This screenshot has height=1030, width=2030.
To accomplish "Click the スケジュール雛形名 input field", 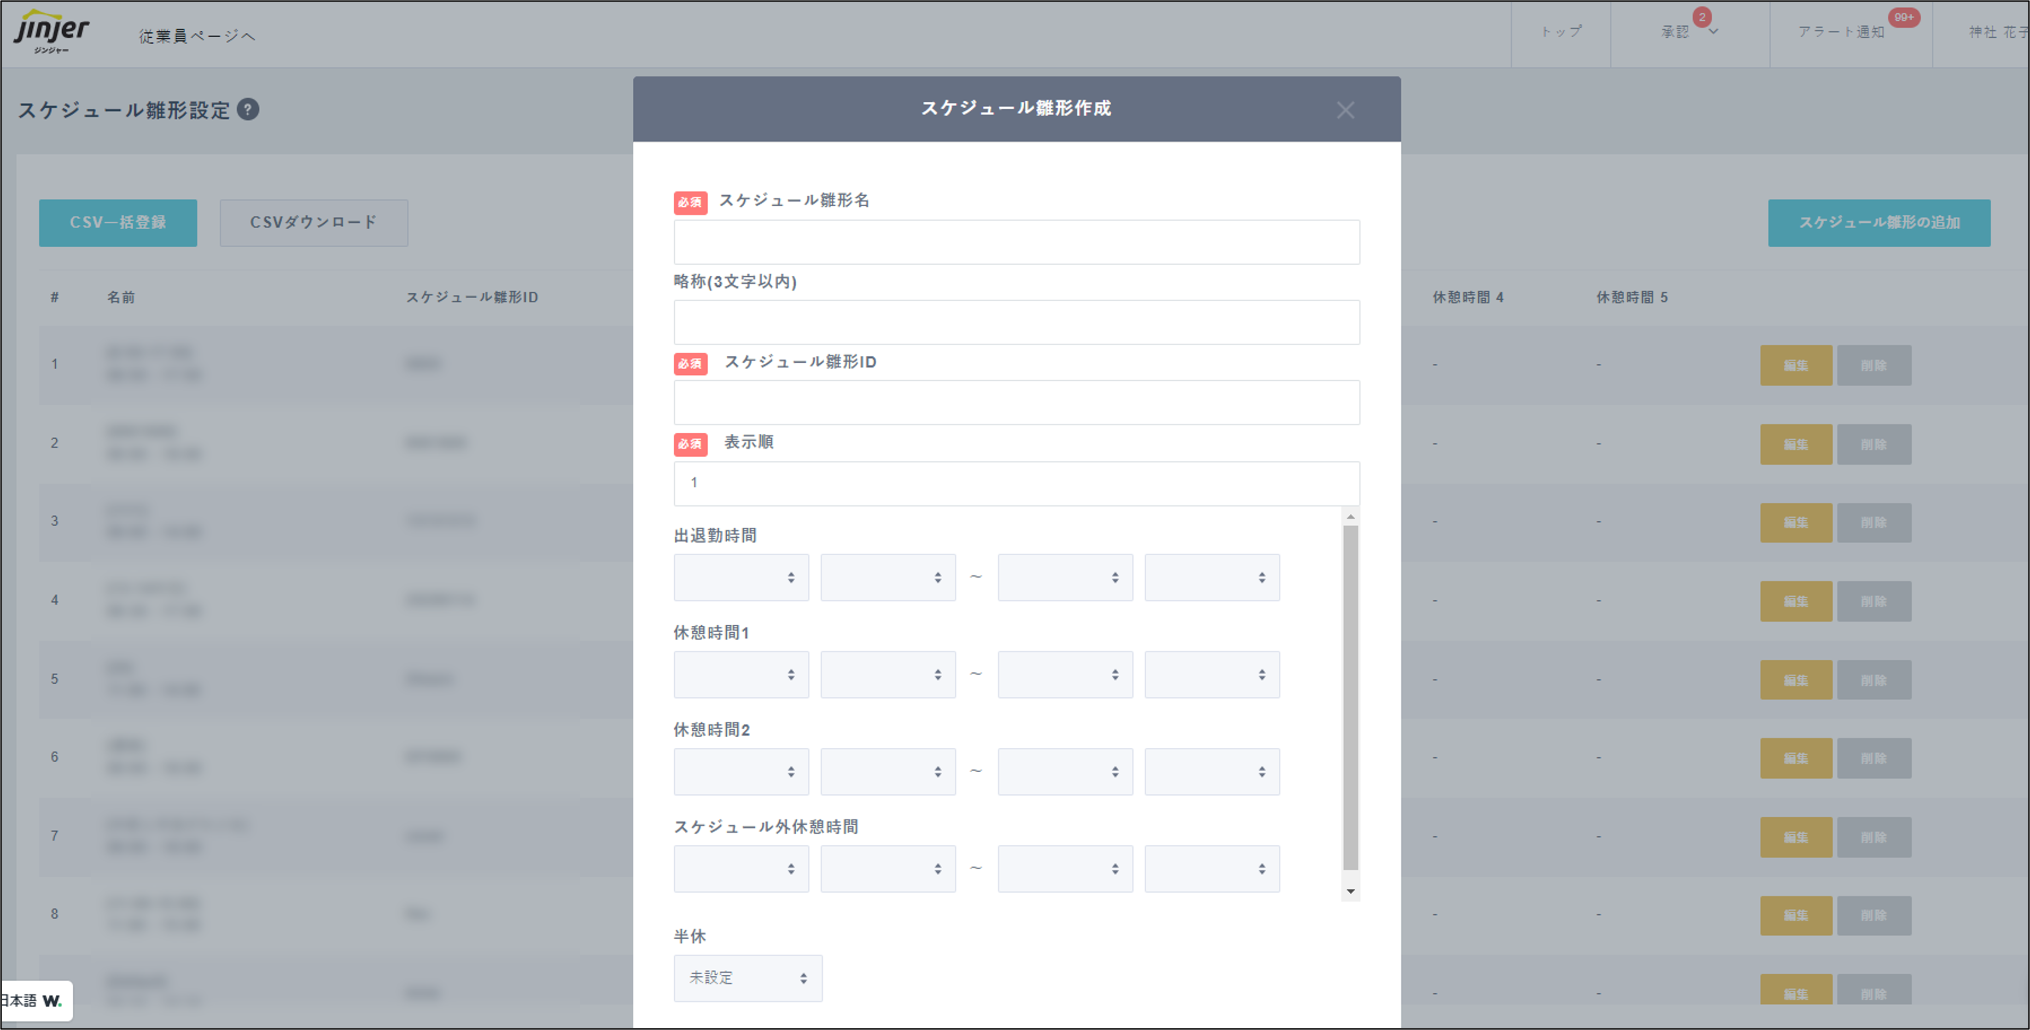I will pyautogui.click(x=1016, y=242).
